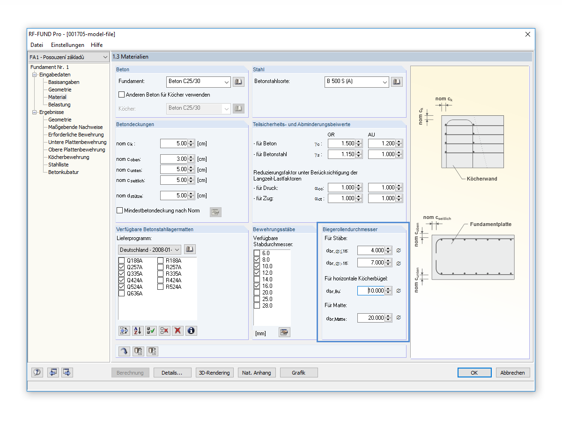Open Betonstahlsorte B 500 S (A) dropdown
The height and width of the screenshot is (422, 562).
357,82
